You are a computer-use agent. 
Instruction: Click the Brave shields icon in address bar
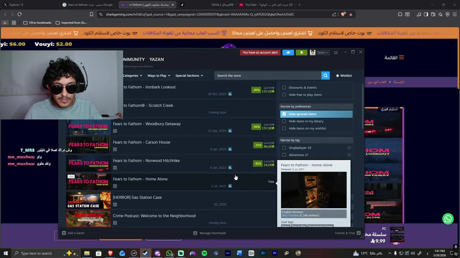[343, 14]
